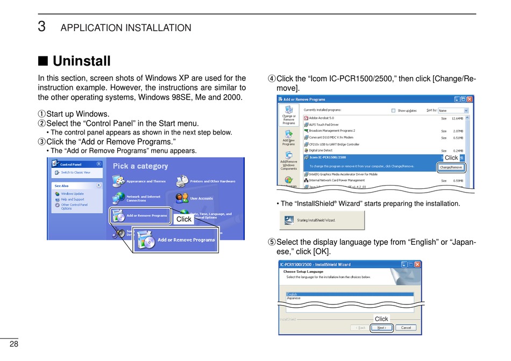This screenshot has height=361, width=511.
Task: Select Add New Programs sidebar button
Action: pos(288,138)
